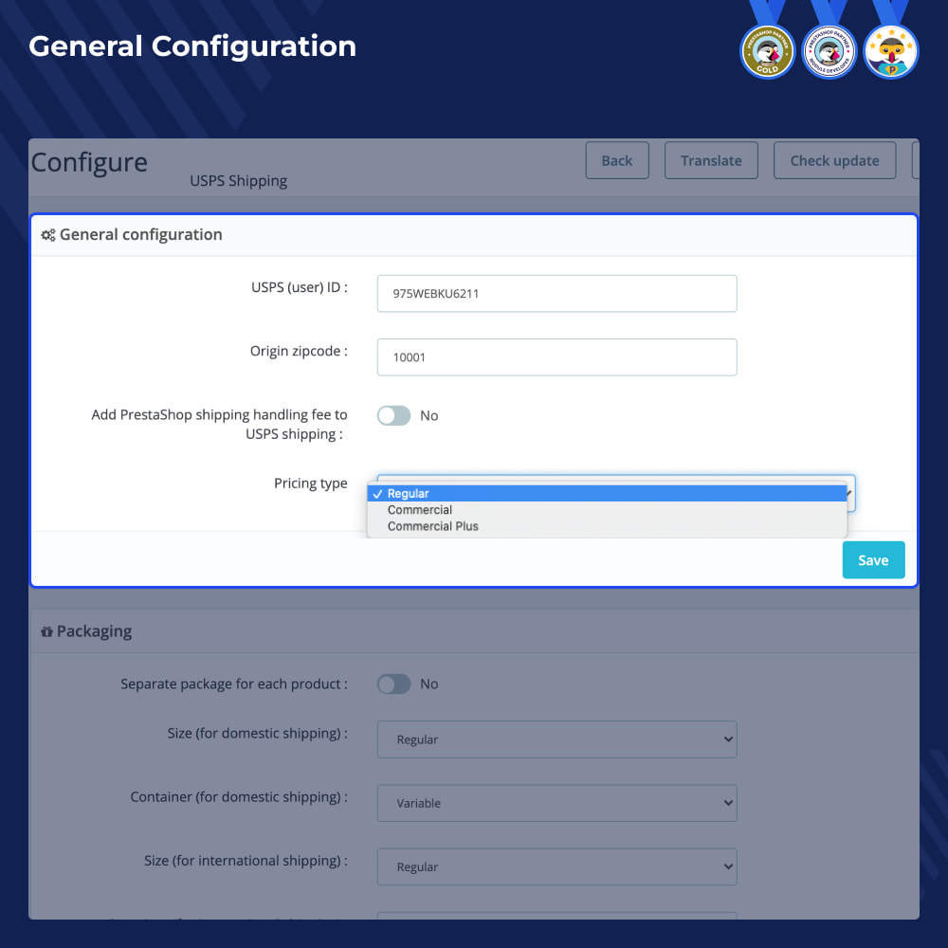Screen dimensions: 948x948
Task: Click the Configure heading
Action: pyautogui.click(x=89, y=162)
